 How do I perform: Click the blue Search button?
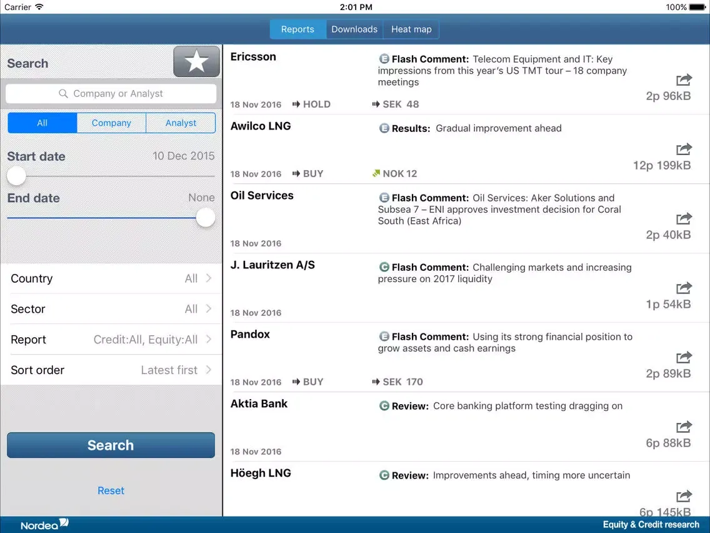[x=111, y=445]
